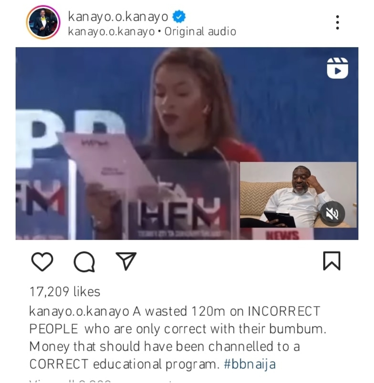Open the Original audio link
The height and width of the screenshot is (383, 374).
click(200, 32)
